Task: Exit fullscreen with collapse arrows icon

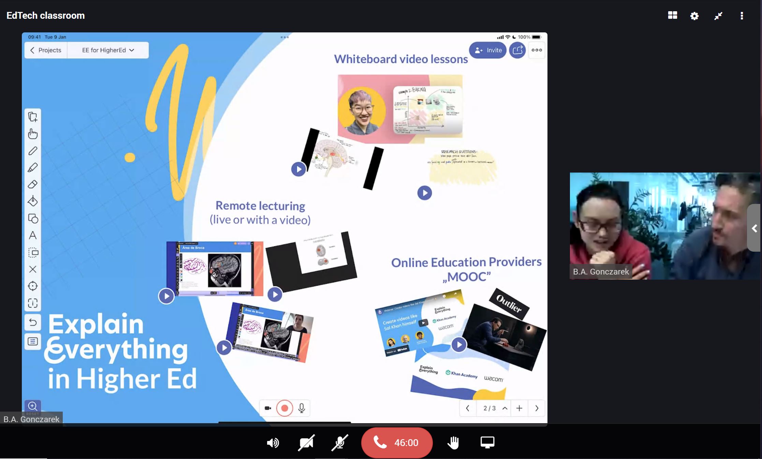Action: (x=718, y=16)
